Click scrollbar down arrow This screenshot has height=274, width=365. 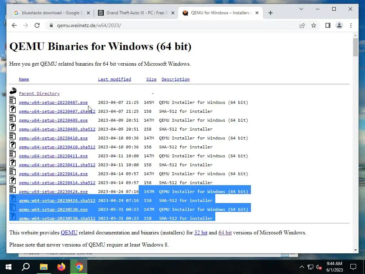pos(355,250)
